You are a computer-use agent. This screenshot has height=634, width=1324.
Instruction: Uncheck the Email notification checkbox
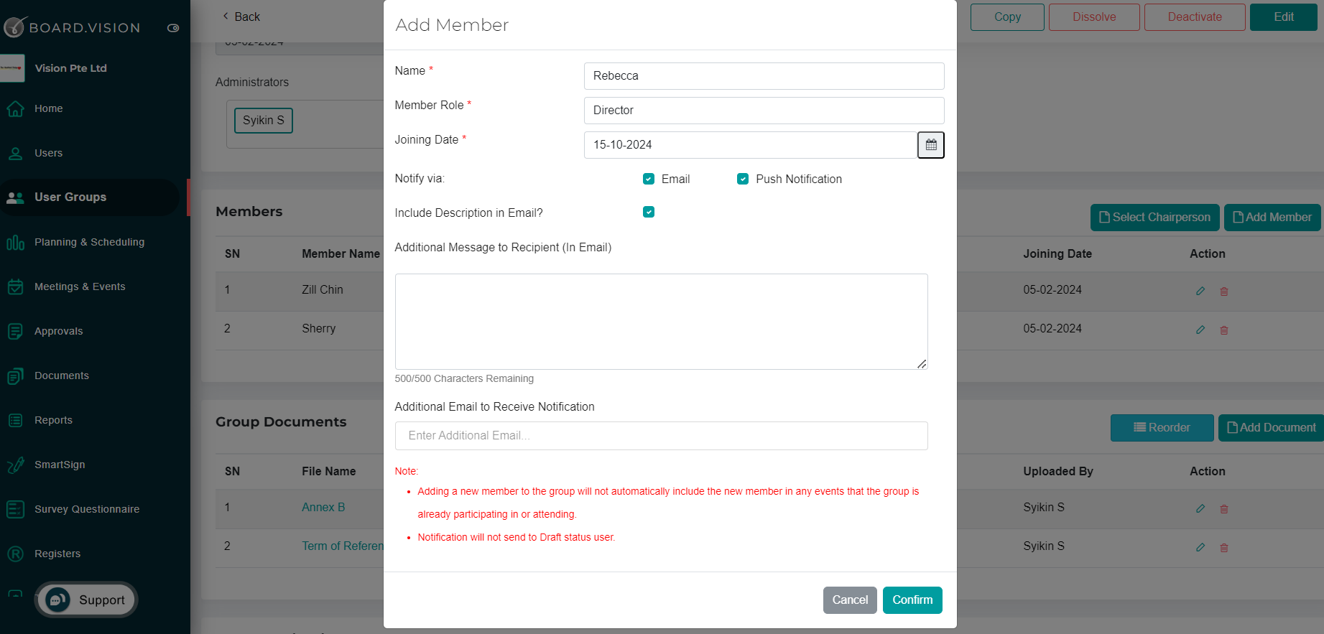coord(649,179)
